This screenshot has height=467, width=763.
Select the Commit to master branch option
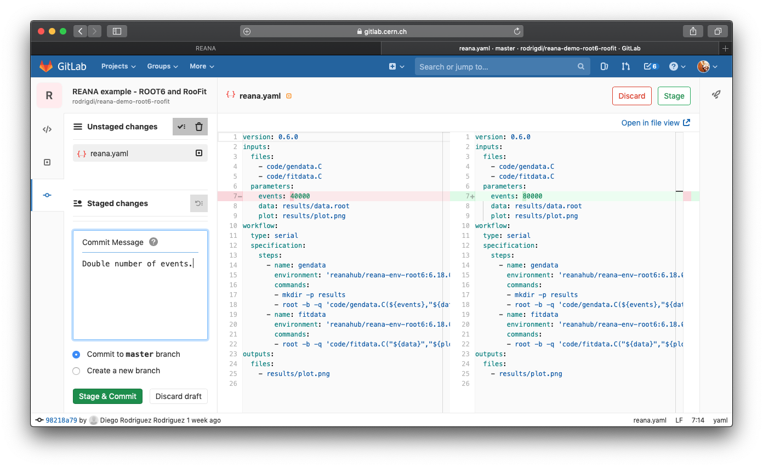[76, 355]
